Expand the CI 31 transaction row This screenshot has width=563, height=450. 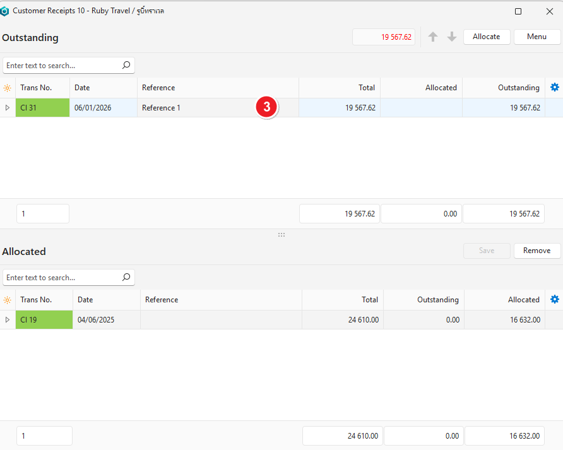coord(8,108)
